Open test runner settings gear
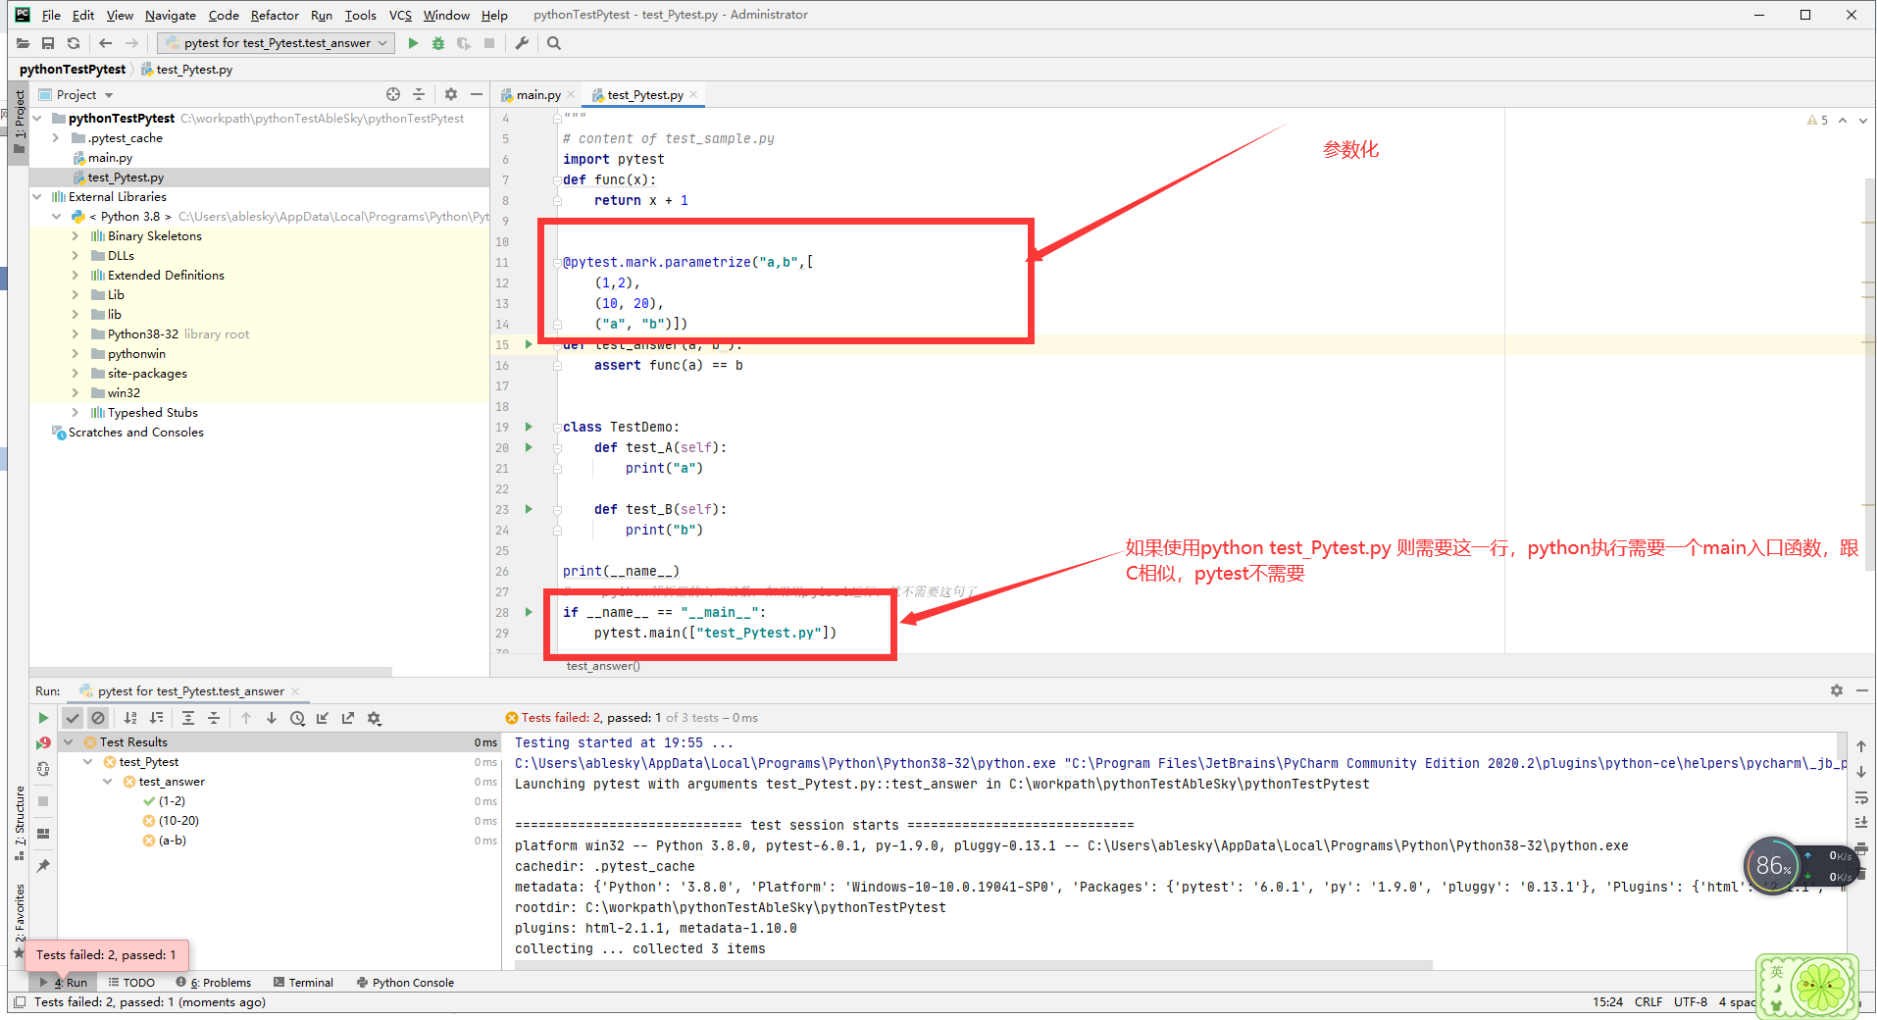The image size is (1877, 1020). tap(374, 718)
